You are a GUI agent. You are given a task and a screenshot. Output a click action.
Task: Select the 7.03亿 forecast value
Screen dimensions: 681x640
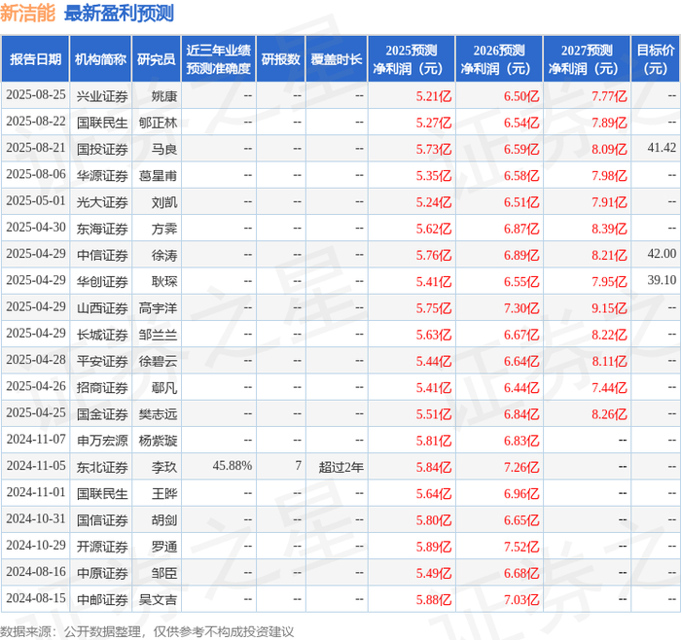(x=521, y=599)
